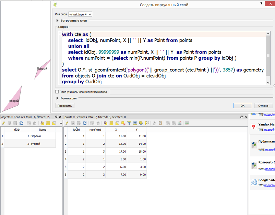This screenshot has height=215, width=275.
Task: Toggle editing pencil in points table toolbar
Action: [67, 123]
